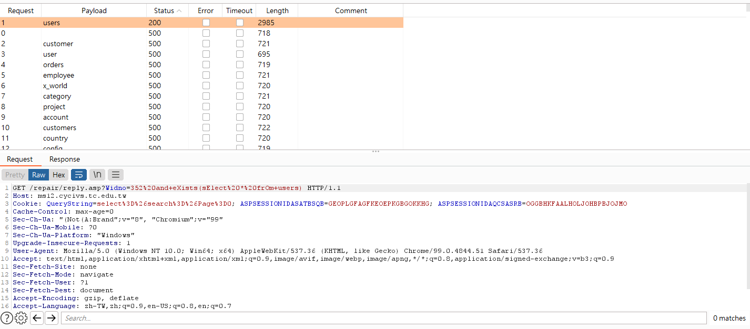Toggle show non-printable characters \n button

click(x=97, y=175)
